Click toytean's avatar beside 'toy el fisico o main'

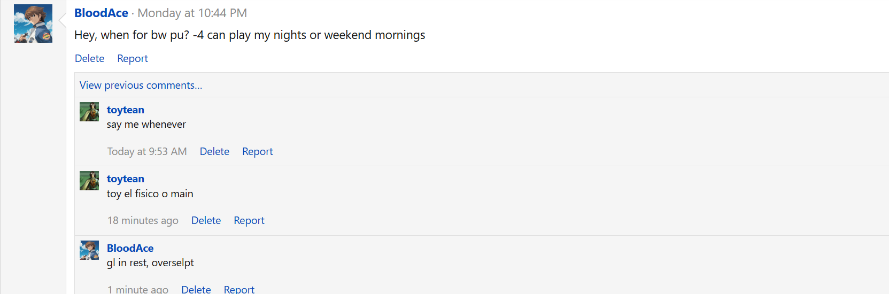89,181
